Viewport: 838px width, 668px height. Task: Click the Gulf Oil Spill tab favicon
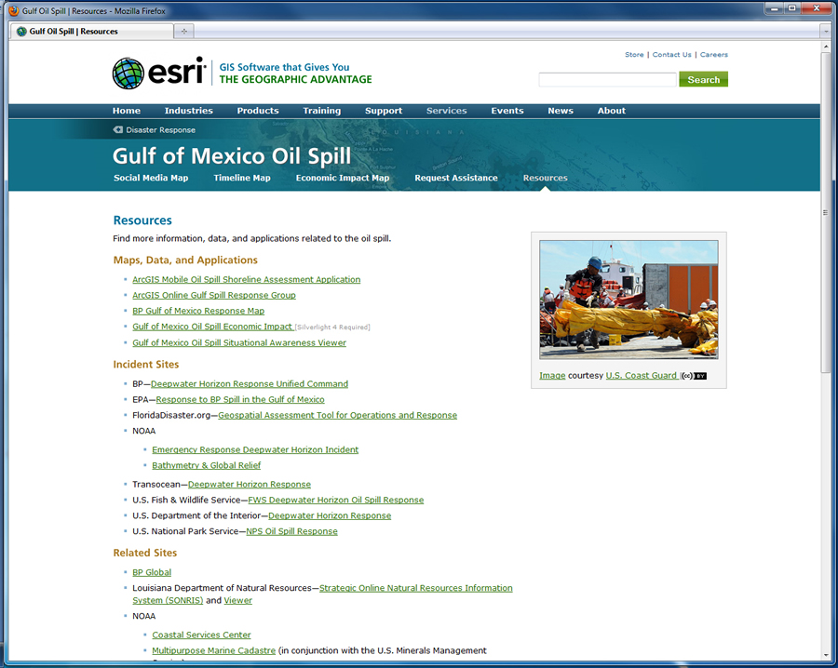coord(21,32)
